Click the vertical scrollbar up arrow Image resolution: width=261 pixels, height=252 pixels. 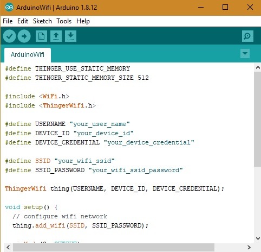point(258,68)
